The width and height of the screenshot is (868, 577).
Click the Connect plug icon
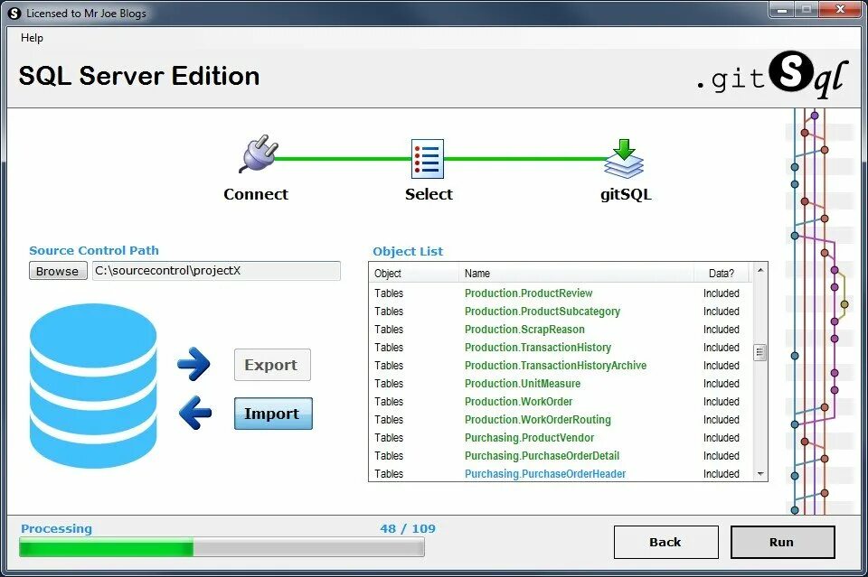(259, 154)
